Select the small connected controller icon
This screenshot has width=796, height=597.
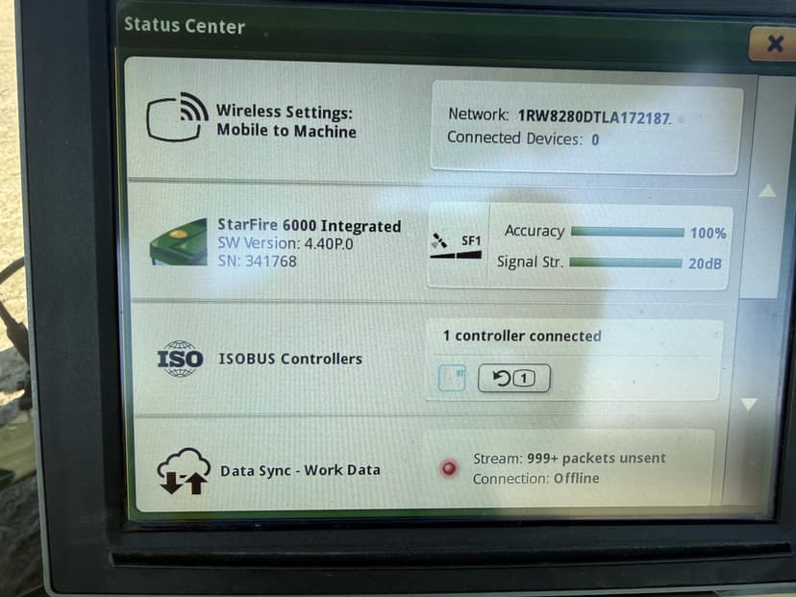pyautogui.click(x=451, y=379)
